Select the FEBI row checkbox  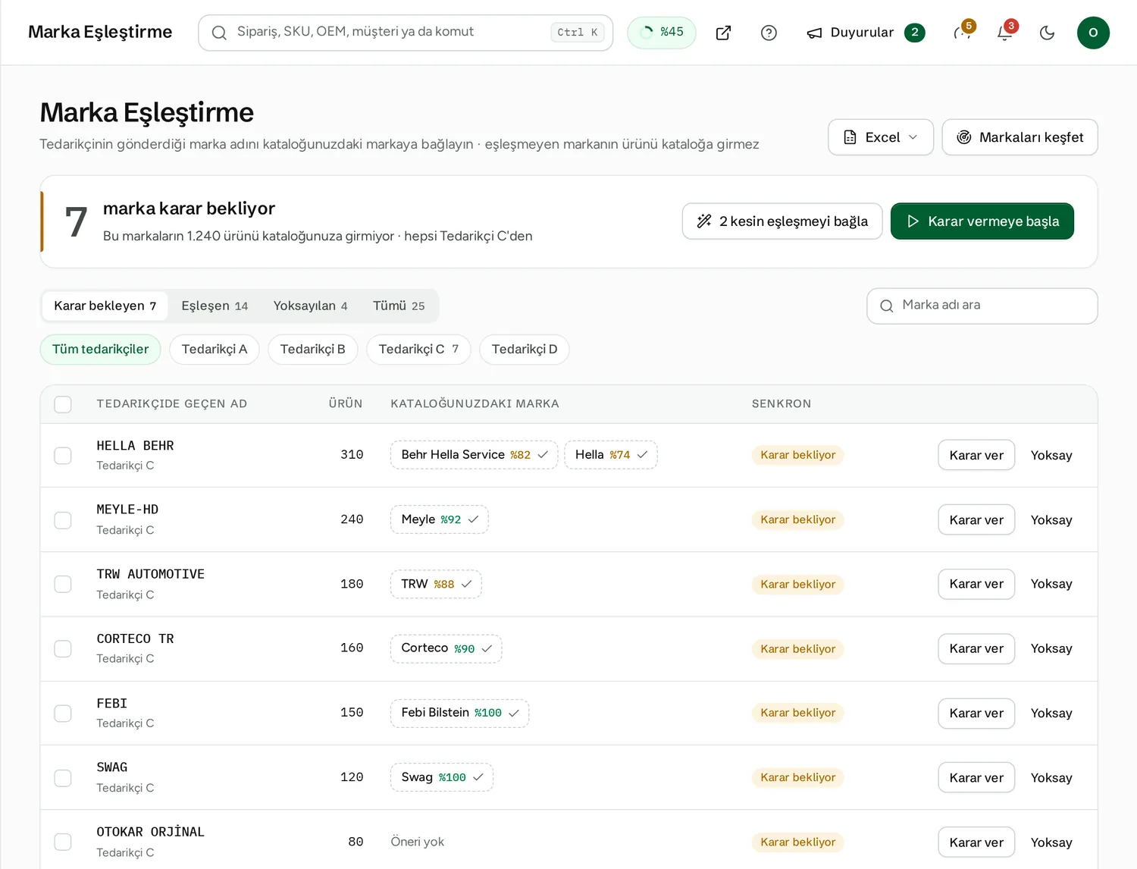(63, 714)
